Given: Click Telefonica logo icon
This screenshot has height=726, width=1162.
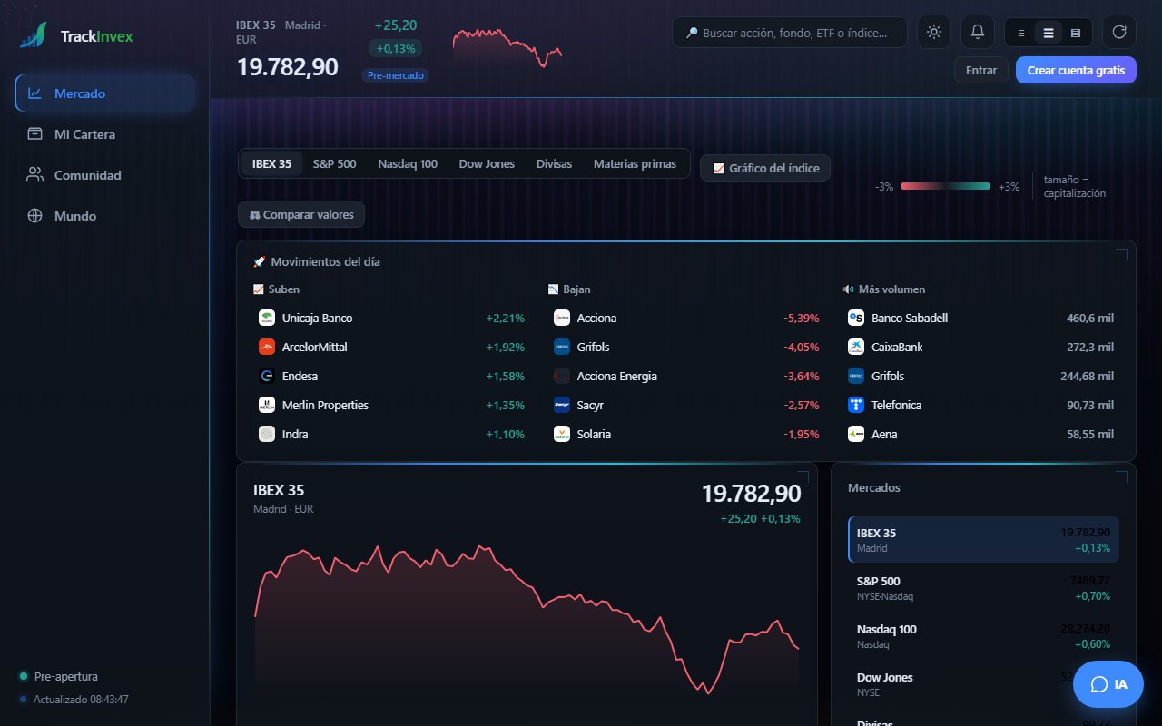Looking at the screenshot, I should click(856, 405).
